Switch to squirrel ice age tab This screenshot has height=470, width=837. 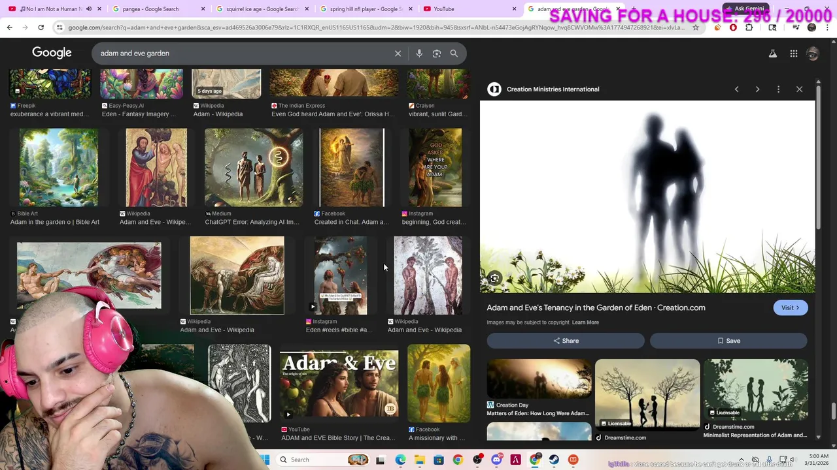[x=262, y=9]
